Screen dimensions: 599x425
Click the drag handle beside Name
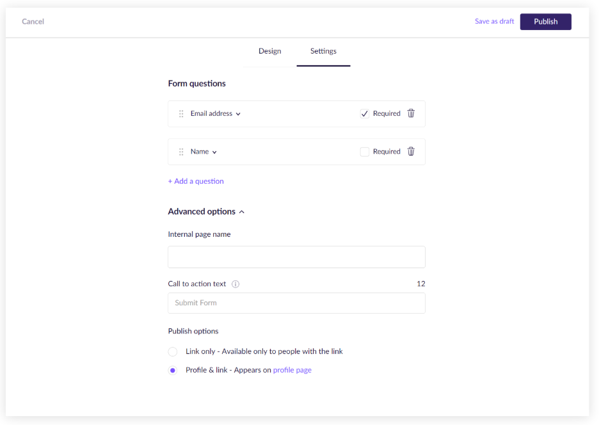(x=181, y=152)
